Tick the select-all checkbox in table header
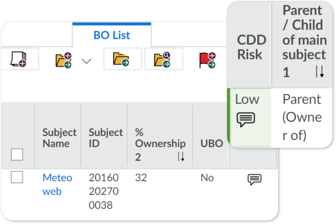 pos(17,154)
